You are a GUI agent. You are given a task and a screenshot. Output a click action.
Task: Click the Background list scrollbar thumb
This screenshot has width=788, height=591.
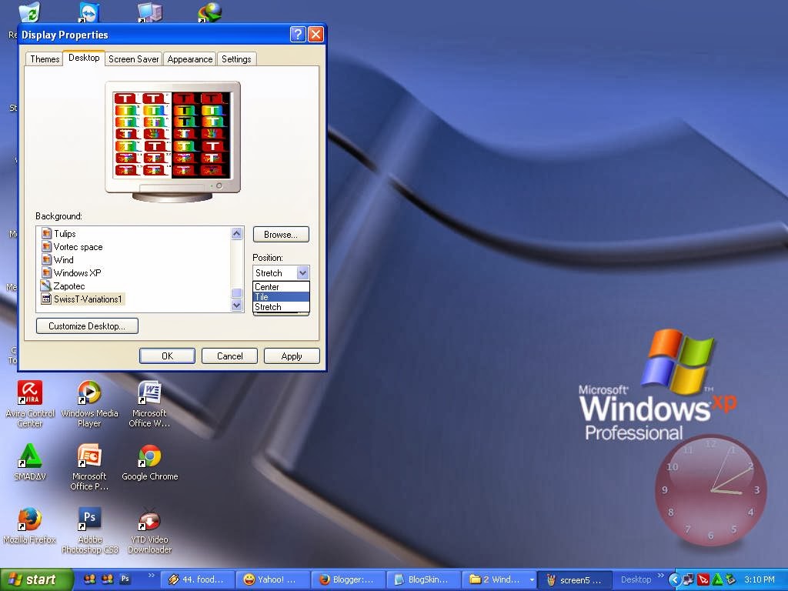(x=237, y=293)
